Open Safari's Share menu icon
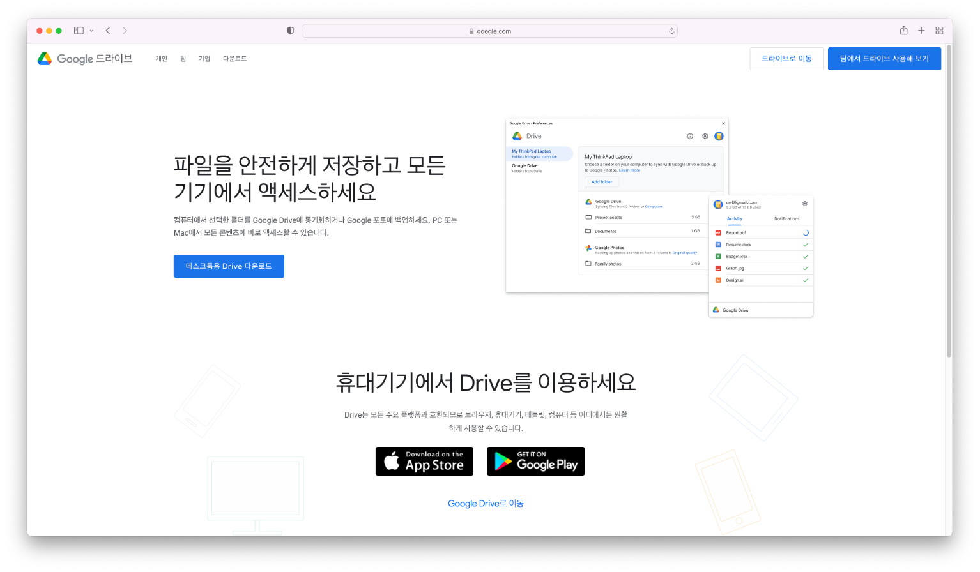Viewport: 980px width, 572px height. point(903,31)
